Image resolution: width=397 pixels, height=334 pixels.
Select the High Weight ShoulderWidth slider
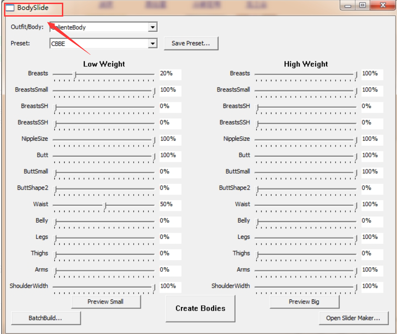(x=306, y=288)
